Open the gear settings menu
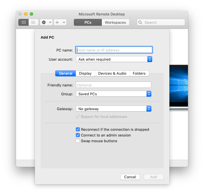 (44, 22)
